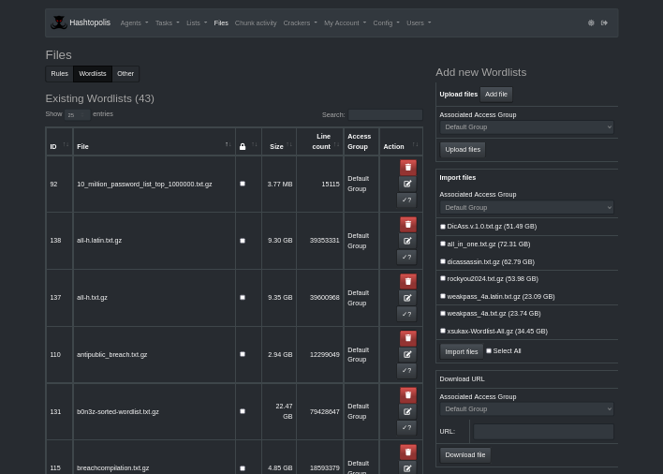Open the Tasks dropdown menu
The width and height of the screenshot is (663, 474).
(x=167, y=22)
